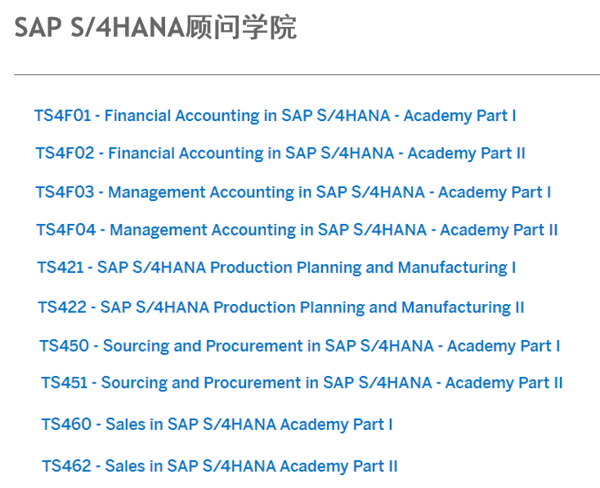Click the TS421 course code text

(x=60, y=267)
